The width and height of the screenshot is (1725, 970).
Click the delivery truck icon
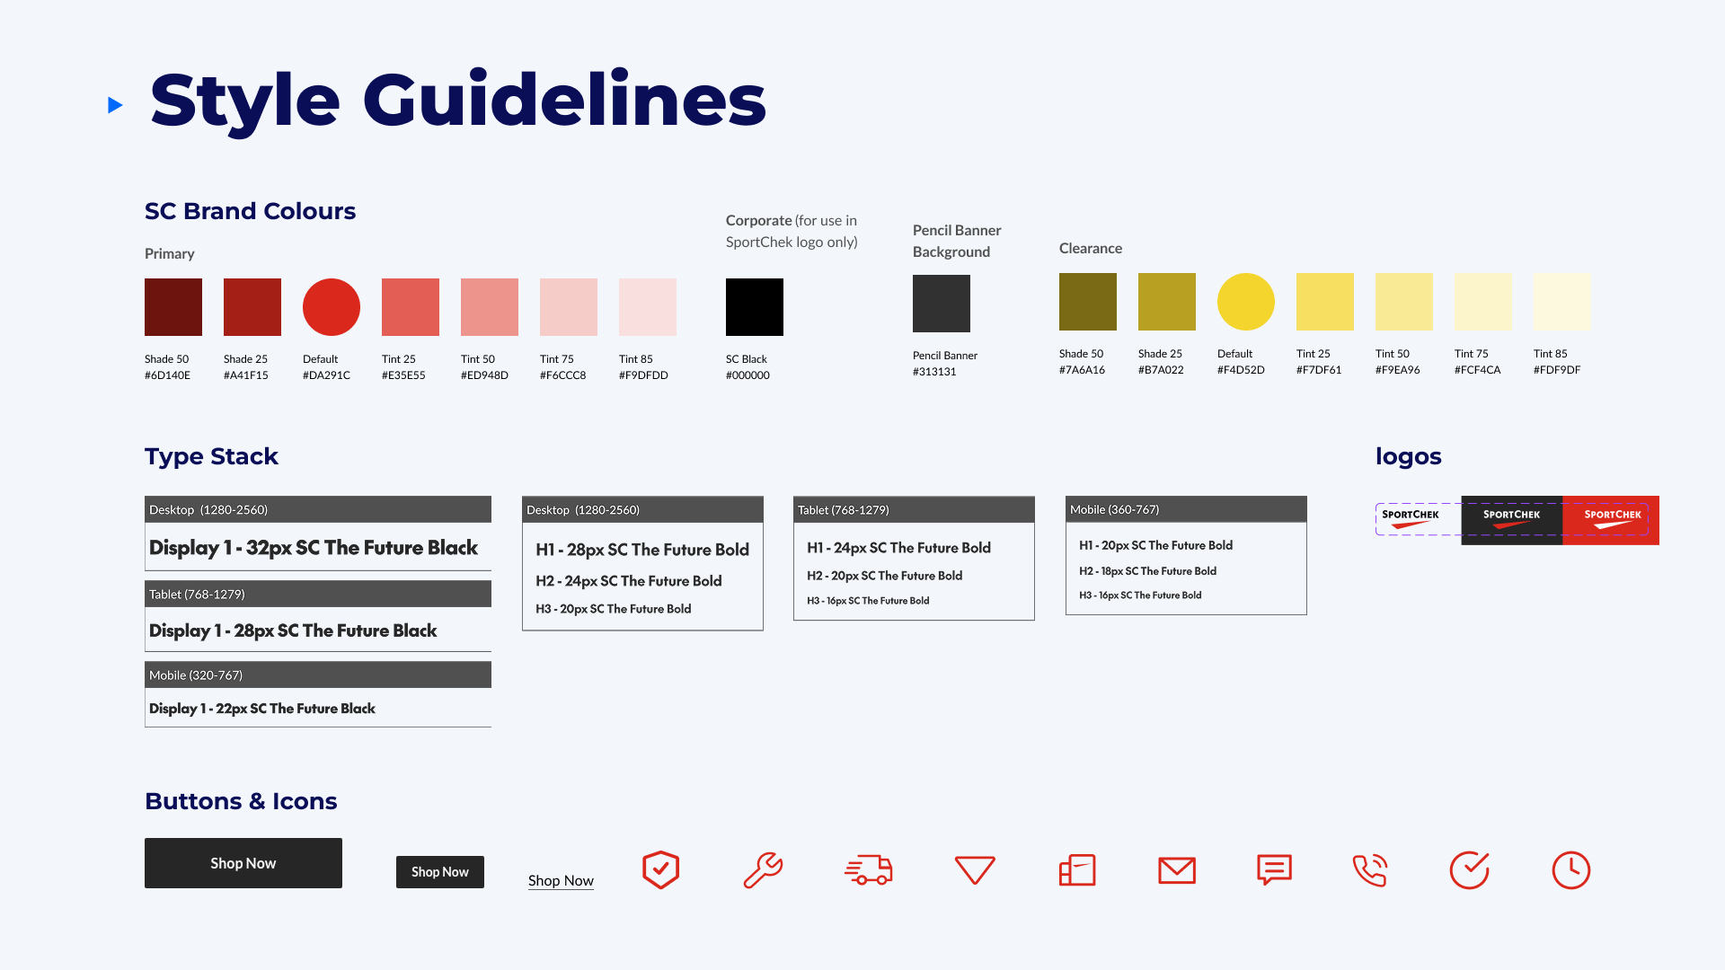coord(868,870)
